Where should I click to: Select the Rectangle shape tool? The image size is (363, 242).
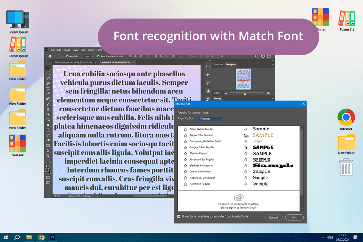(x=48, y=146)
